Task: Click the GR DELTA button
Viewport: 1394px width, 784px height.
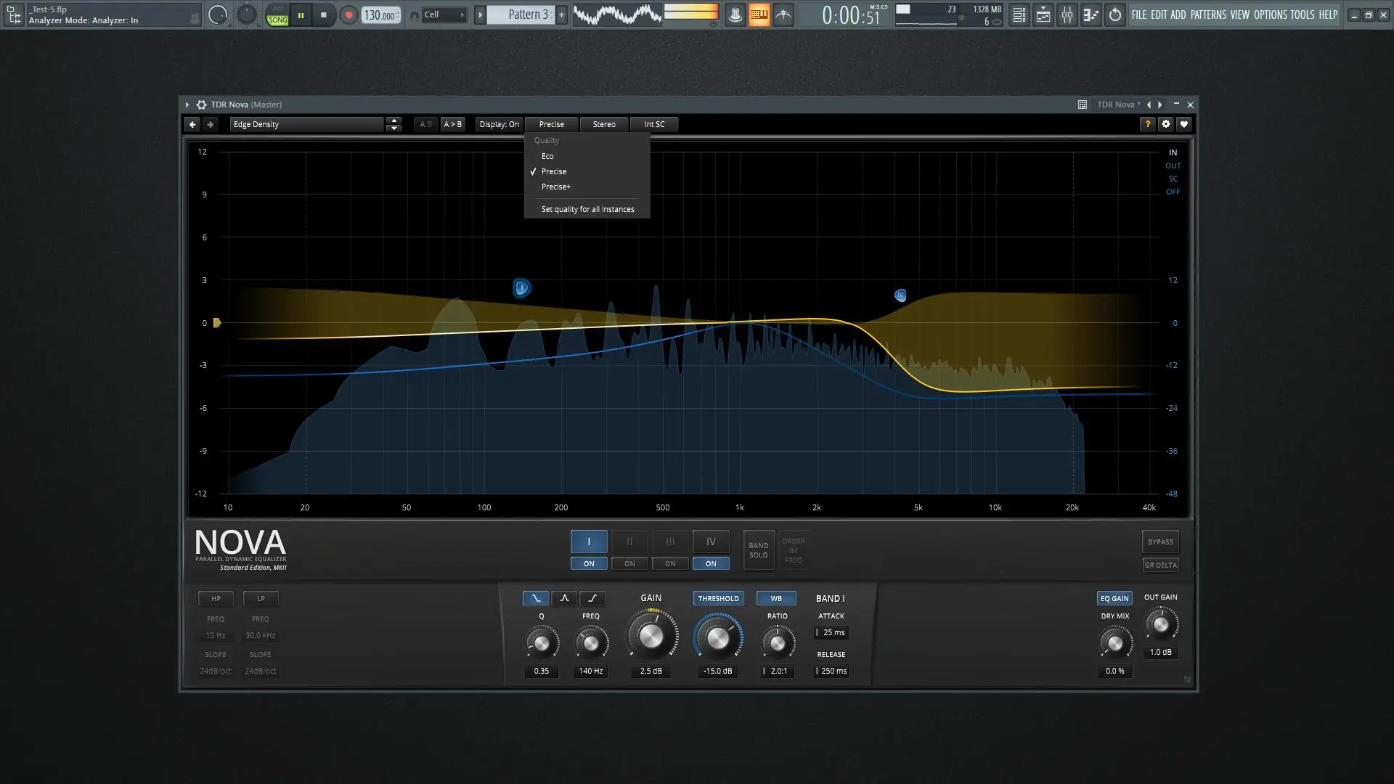Action: click(1159, 565)
